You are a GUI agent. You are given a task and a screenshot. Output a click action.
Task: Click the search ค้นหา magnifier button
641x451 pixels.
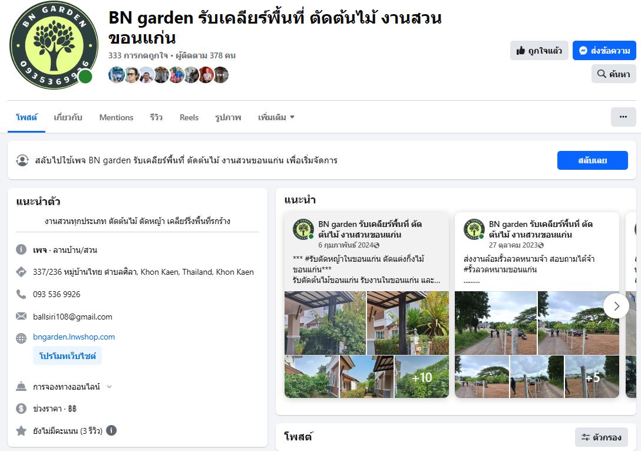[x=613, y=74]
